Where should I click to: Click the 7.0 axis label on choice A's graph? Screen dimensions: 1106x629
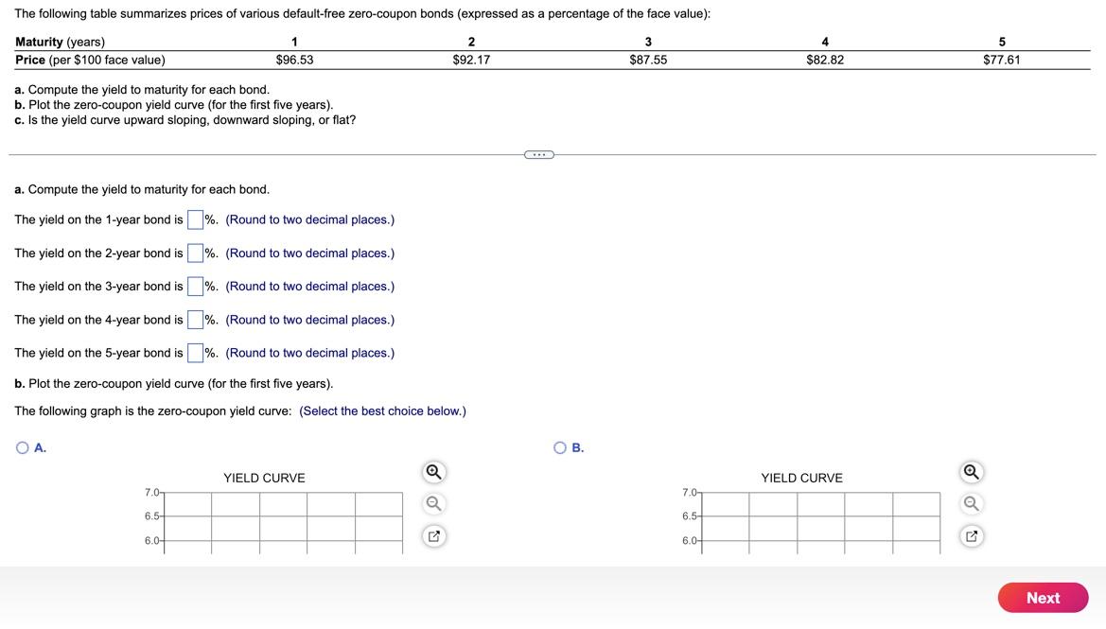tap(151, 492)
